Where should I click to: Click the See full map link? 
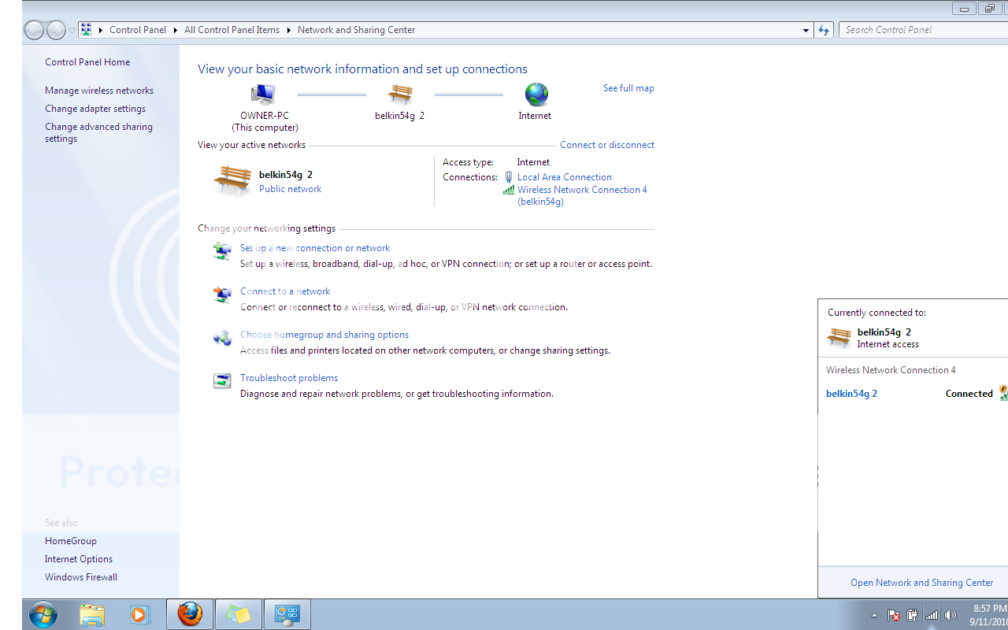(x=628, y=88)
